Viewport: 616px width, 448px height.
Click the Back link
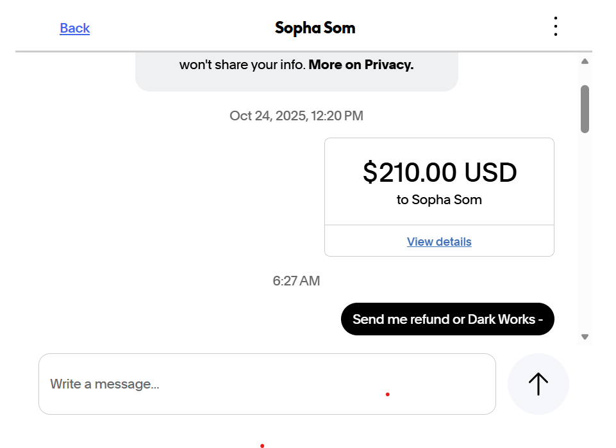[x=74, y=28]
